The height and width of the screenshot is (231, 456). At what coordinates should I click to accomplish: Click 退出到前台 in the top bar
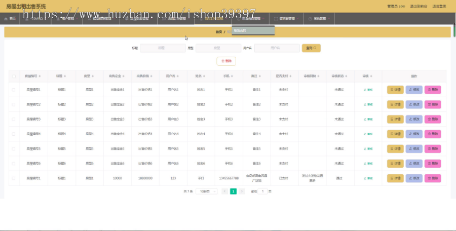419,6
